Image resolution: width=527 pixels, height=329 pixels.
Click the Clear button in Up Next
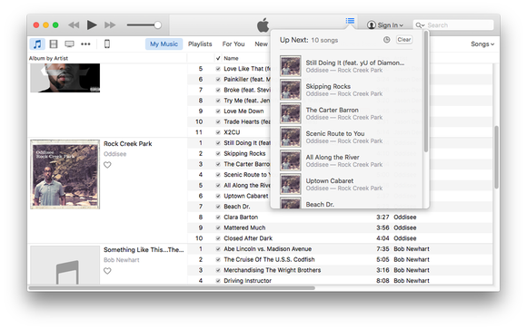pyautogui.click(x=404, y=40)
